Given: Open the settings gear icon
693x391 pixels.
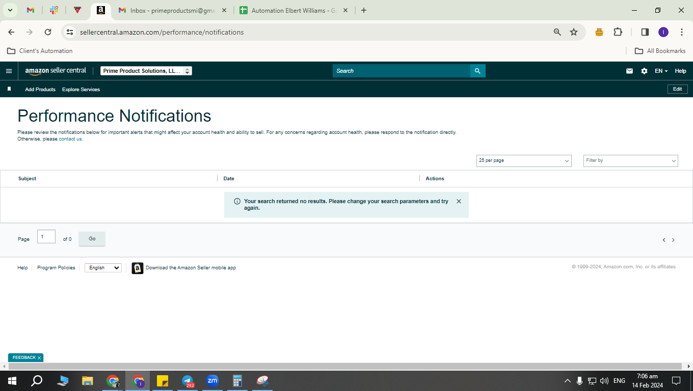Looking at the screenshot, I should (x=644, y=71).
